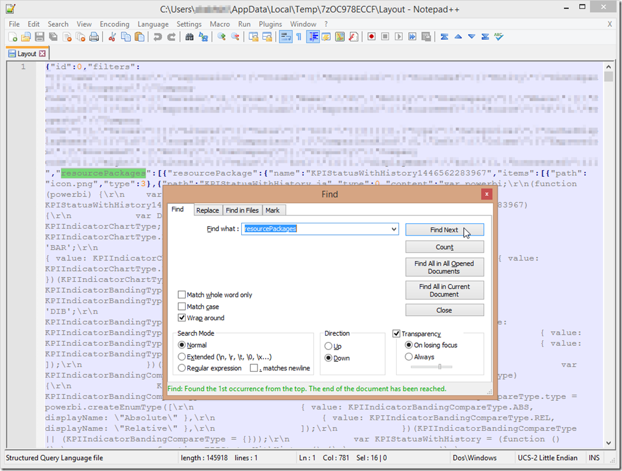Run macro multiple times icon

(412, 37)
